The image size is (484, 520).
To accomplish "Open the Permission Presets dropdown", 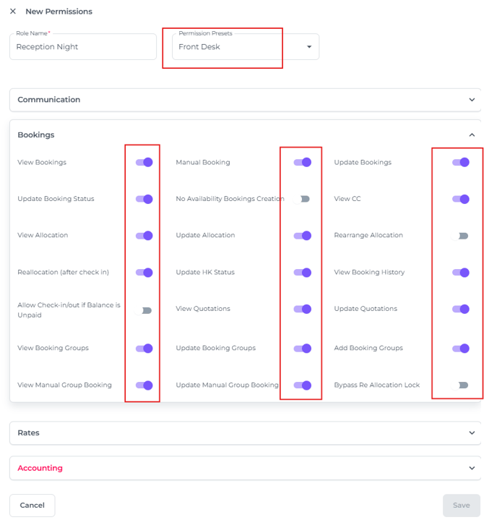I will [x=309, y=47].
